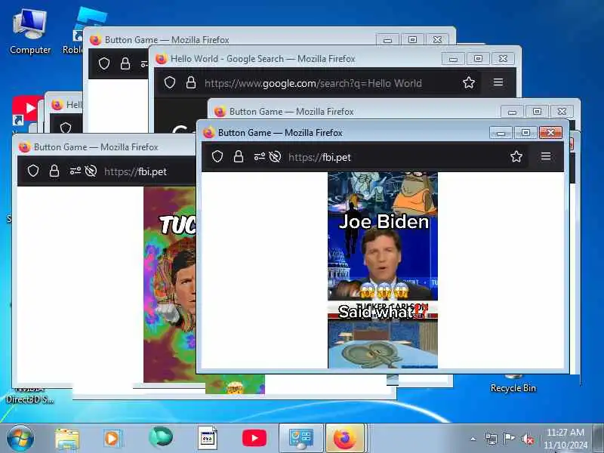The height and width of the screenshot is (453, 604).
Task: Maximize the Hello World Google Search window
Action: pos(478,59)
